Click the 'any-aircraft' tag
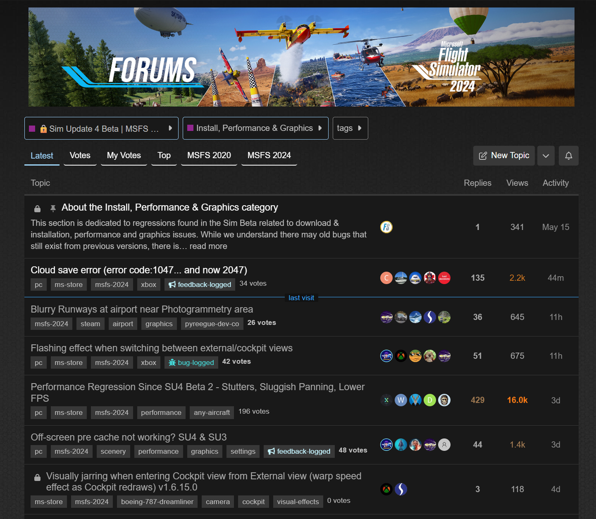Viewport: 596px width, 519px height. pos(212,413)
